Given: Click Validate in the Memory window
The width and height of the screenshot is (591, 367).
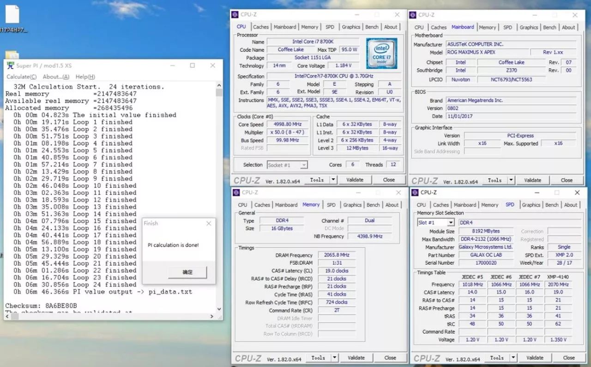Looking at the screenshot, I should [x=356, y=358].
